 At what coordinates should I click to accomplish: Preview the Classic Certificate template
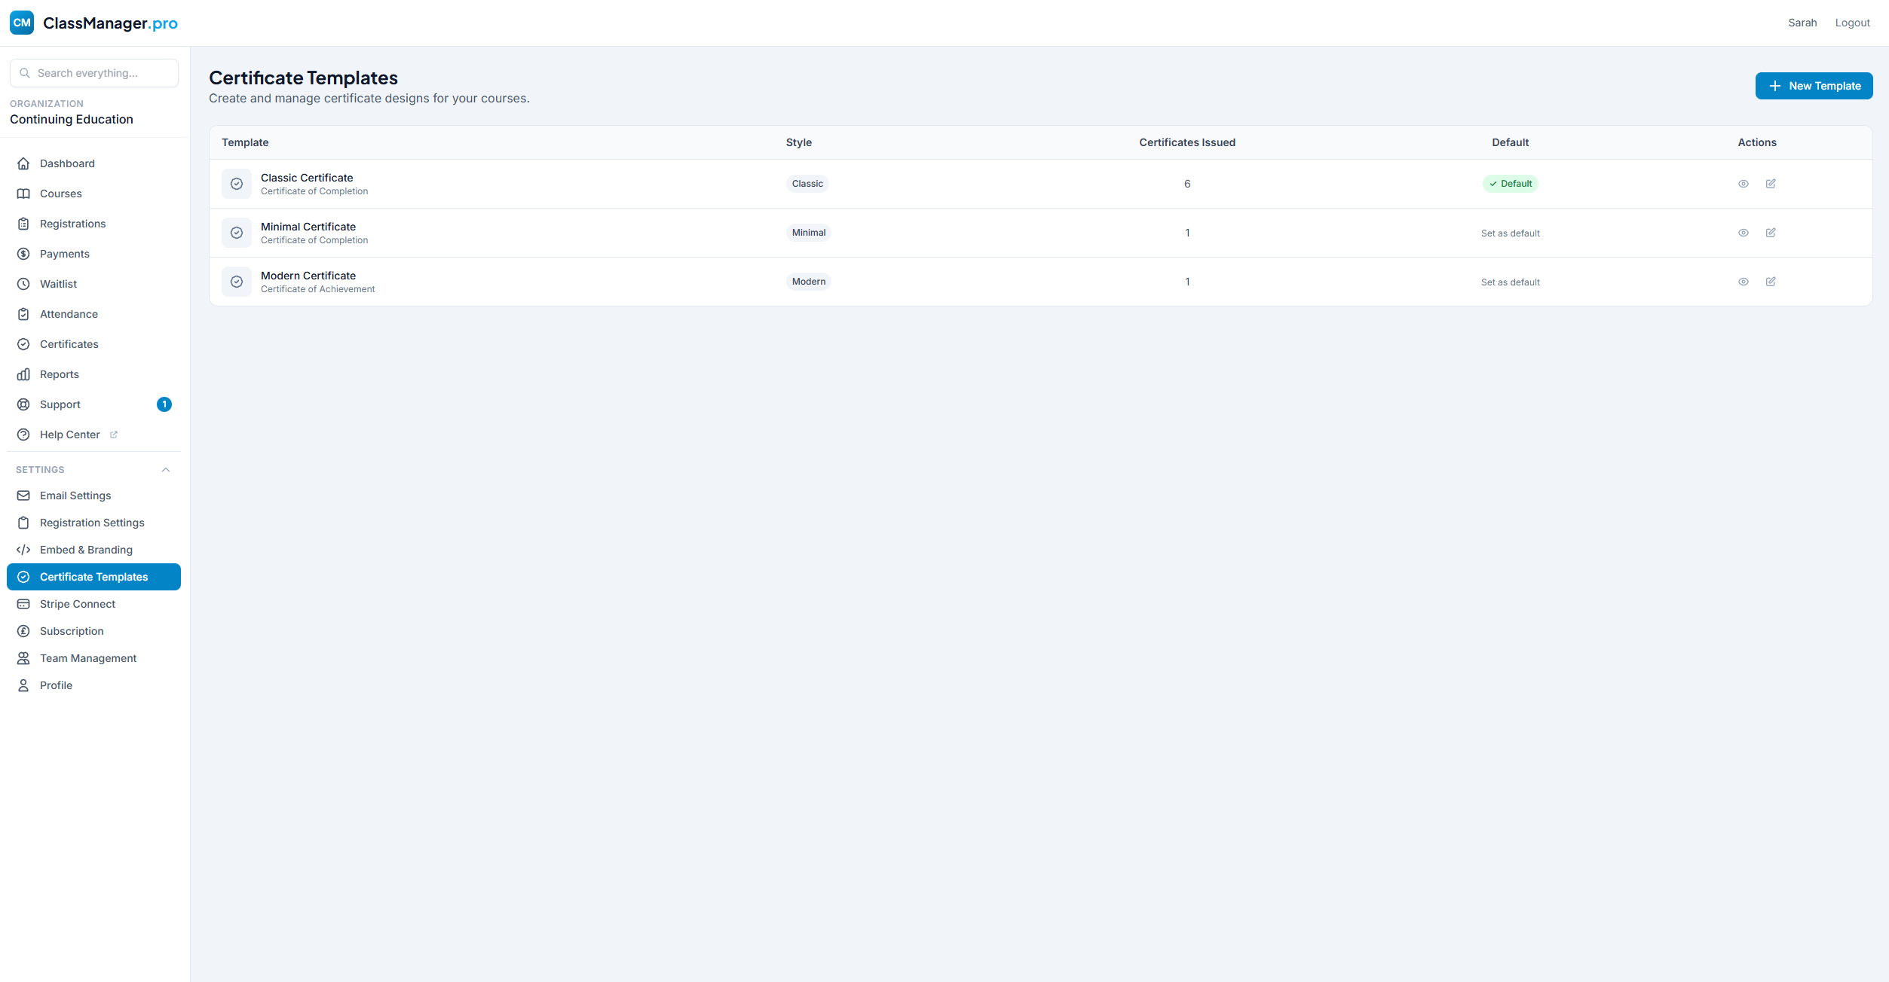pyautogui.click(x=1744, y=183)
